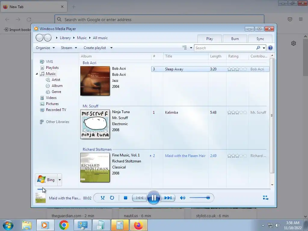Adjust the volume slider
The image size is (308, 231).
coord(200,198)
